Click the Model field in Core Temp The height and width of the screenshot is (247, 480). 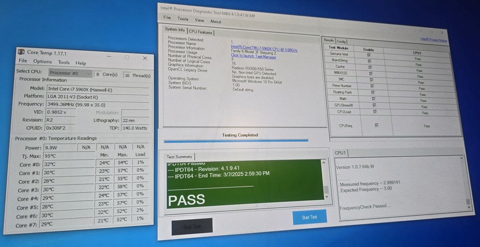pyautogui.click(x=98, y=89)
